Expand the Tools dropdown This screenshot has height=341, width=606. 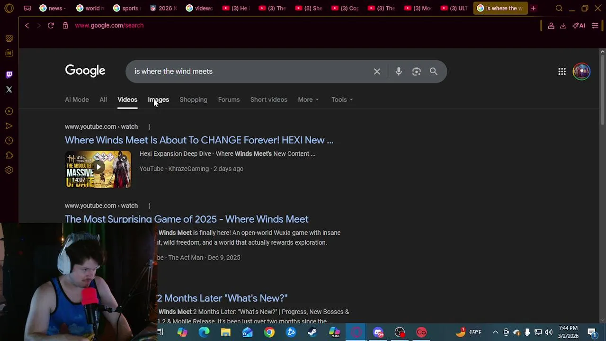pos(342,99)
